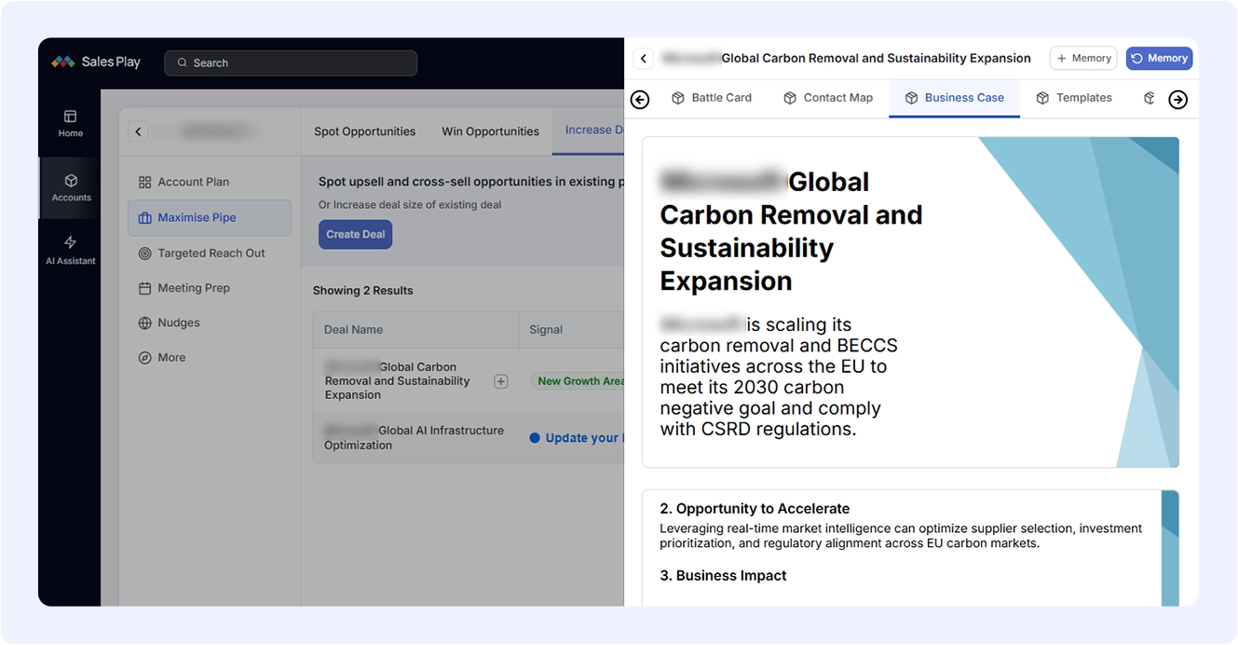Image resolution: width=1238 pixels, height=645 pixels.
Task: Click into the Search field
Action: [291, 63]
